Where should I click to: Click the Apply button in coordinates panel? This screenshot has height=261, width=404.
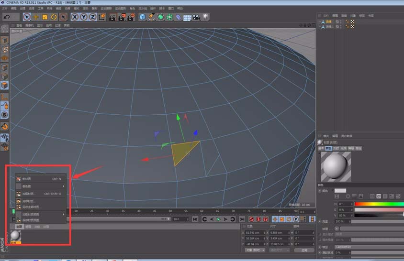click(x=304, y=250)
